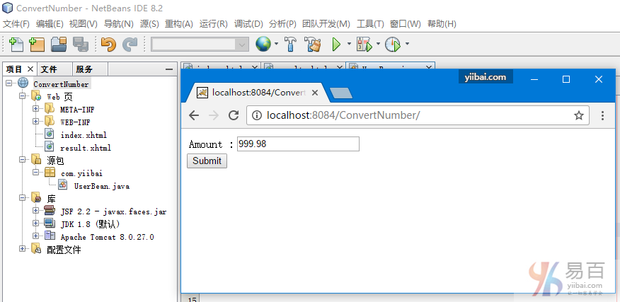The width and height of the screenshot is (620, 302).
Task: Run project with green play icon
Action: point(336,45)
